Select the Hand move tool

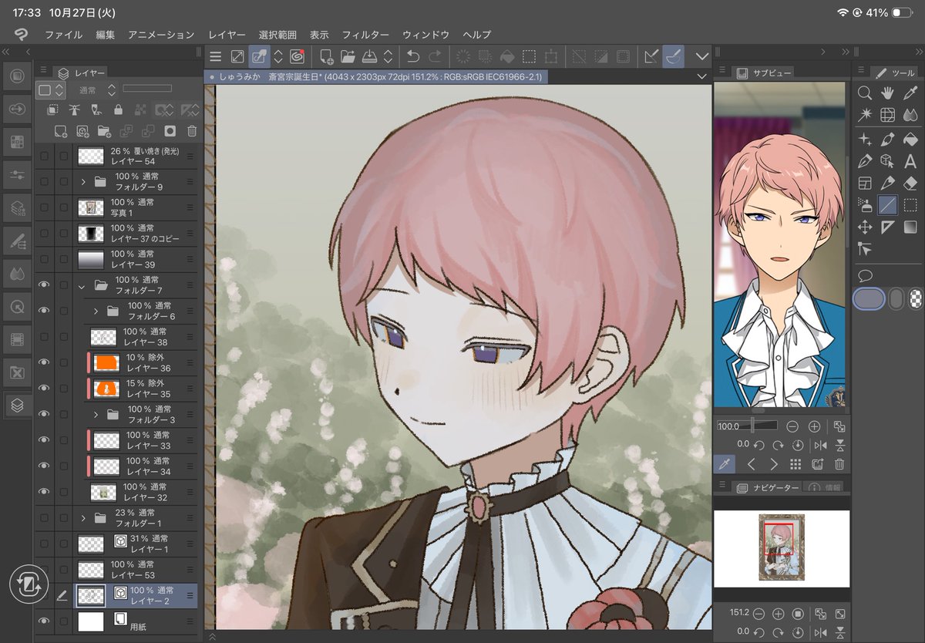[887, 93]
